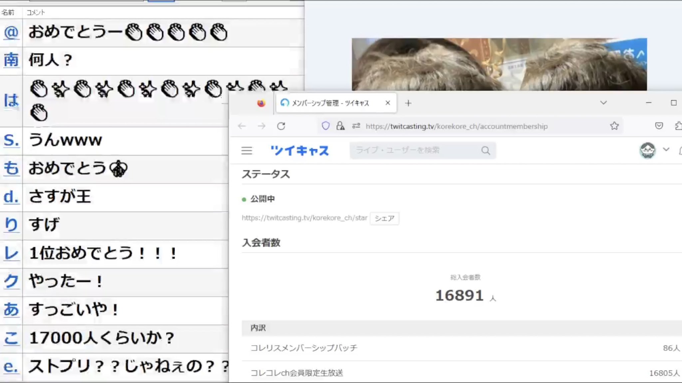This screenshot has height=383, width=682.
Task: Click the search magnifier icon
Action: [x=486, y=151]
